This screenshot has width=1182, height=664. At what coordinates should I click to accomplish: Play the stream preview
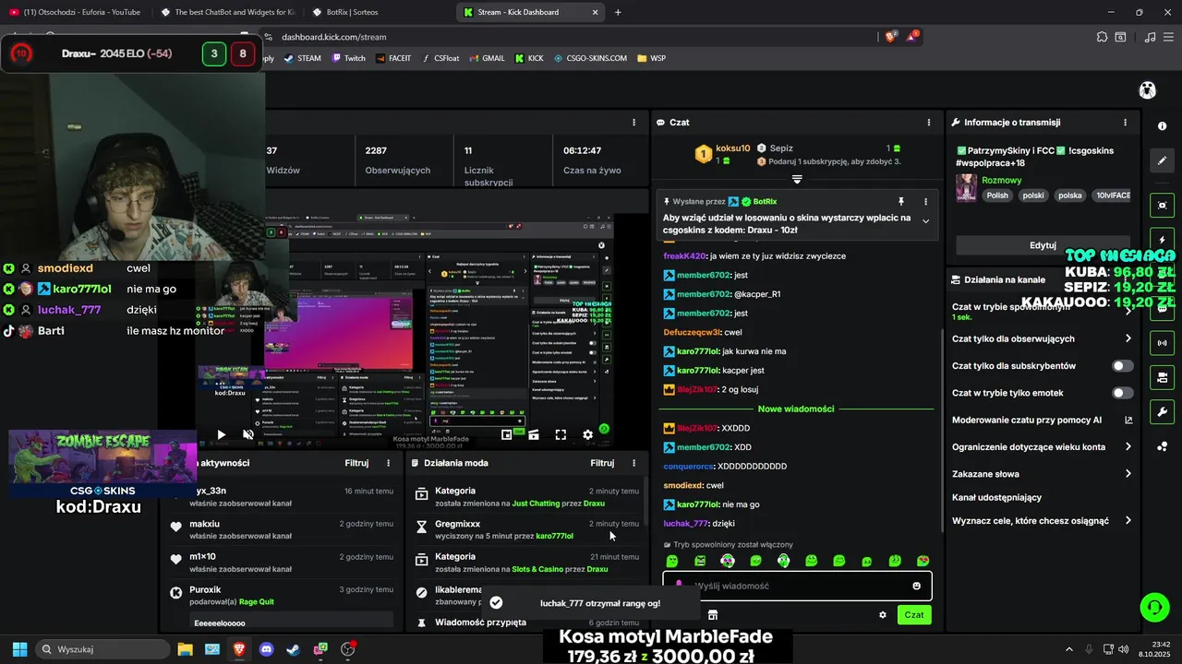click(221, 434)
